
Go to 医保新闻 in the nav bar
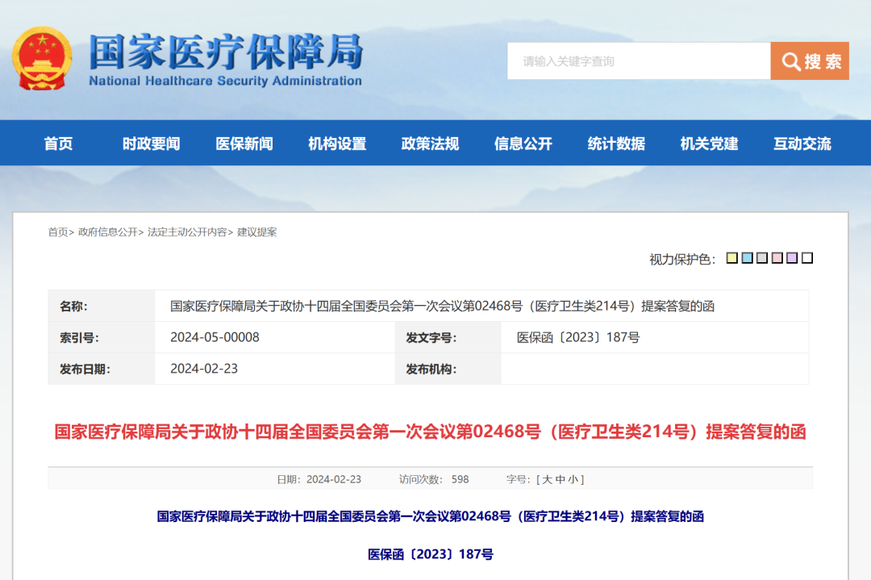click(x=244, y=144)
